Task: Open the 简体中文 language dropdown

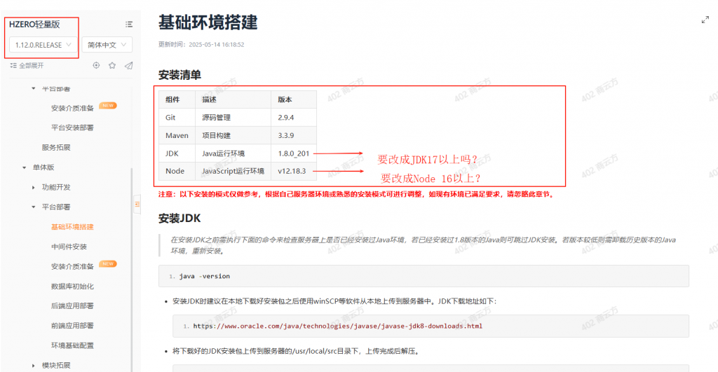Action: click(107, 45)
